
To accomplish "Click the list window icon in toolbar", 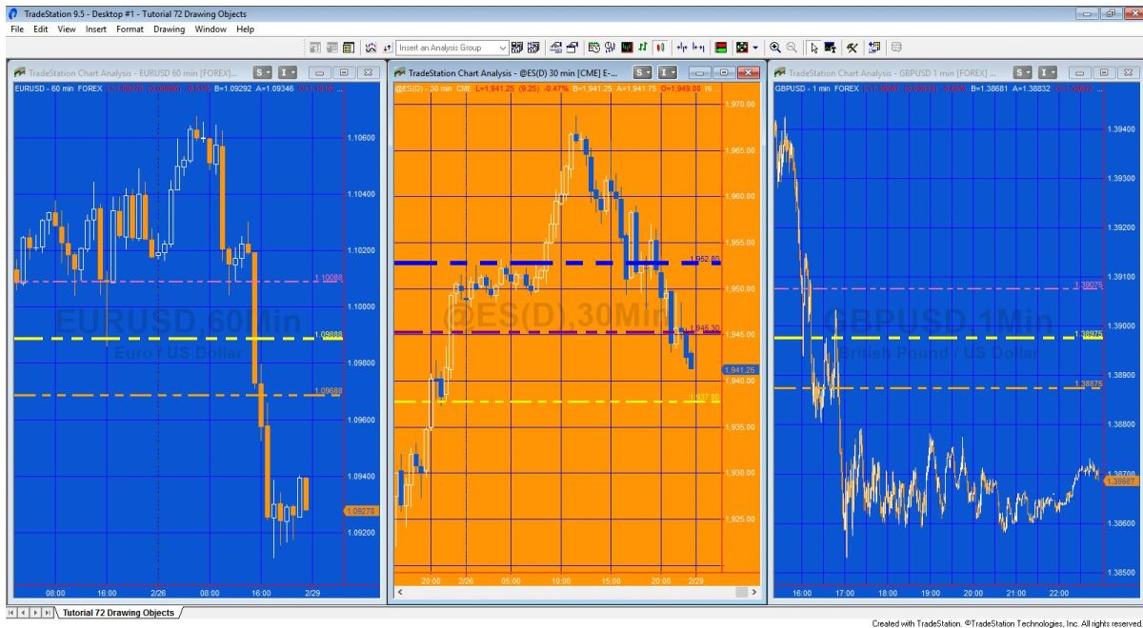I will [x=348, y=48].
